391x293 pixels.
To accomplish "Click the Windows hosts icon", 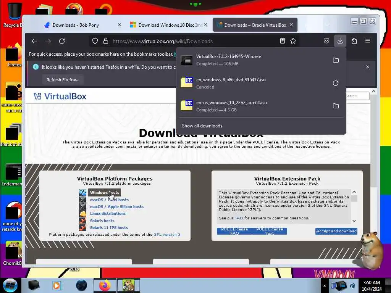I will pyautogui.click(x=82, y=192).
